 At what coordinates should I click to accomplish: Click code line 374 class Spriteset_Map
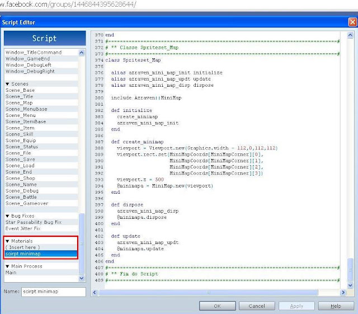pyautogui.click(x=133, y=60)
